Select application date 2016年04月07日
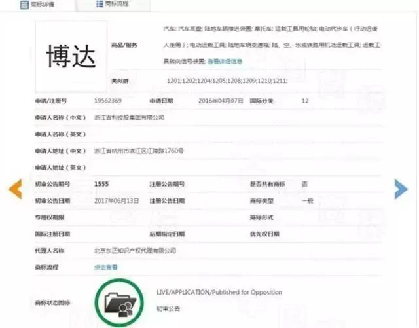 pyautogui.click(x=221, y=101)
